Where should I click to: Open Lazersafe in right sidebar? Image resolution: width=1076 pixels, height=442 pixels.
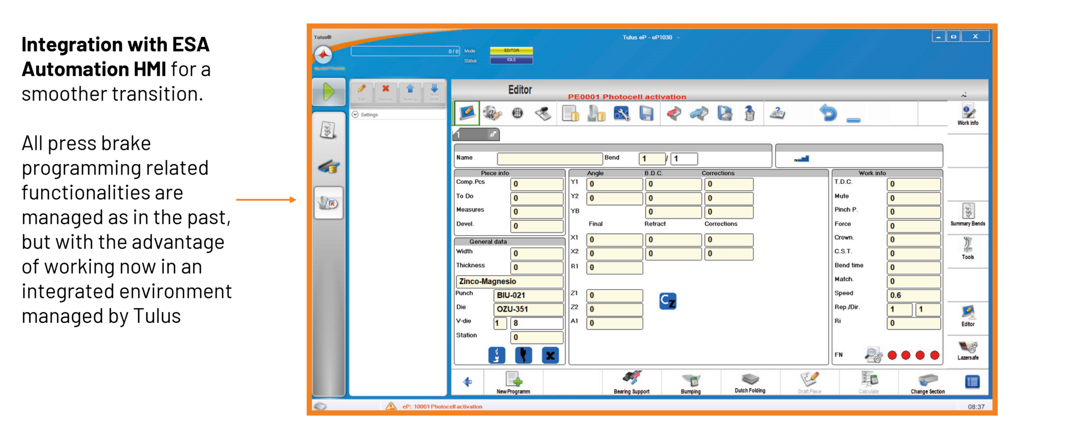tap(968, 350)
